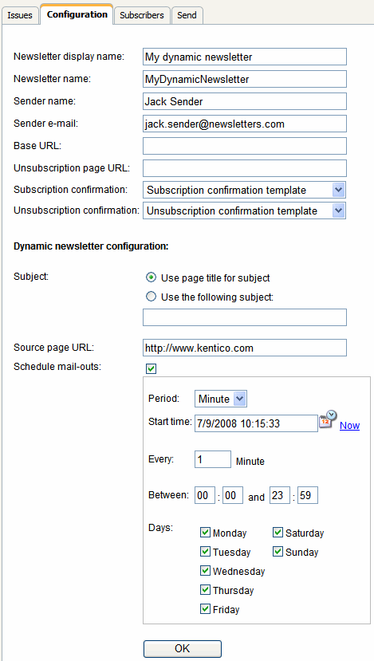This screenshot has height=661, width=374.
Task: Click the Sender e-mail field
Action: coord(245,124)
